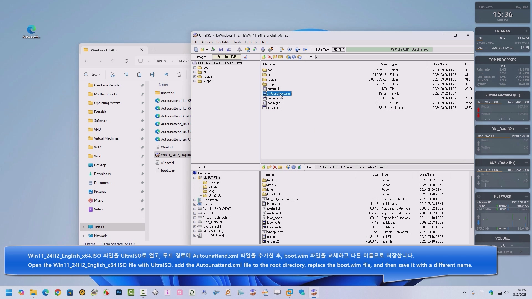Open the Bootable menu in UltraISO
The height and width of the screenshot is (299, 532).
tap(222, 42)
